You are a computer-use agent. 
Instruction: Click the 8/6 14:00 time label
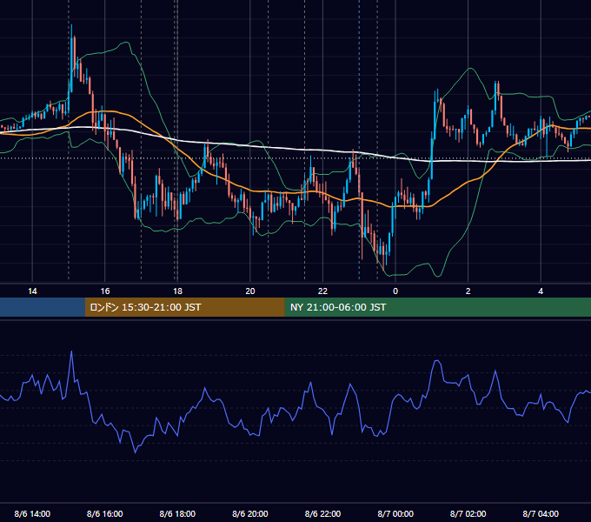pyautogui.click(x=32, y=513)
